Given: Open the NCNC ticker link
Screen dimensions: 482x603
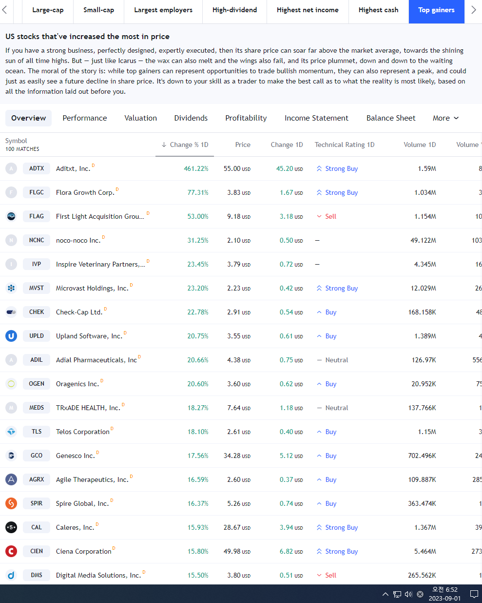Looking at the screenshot, I should pos(37,240).
